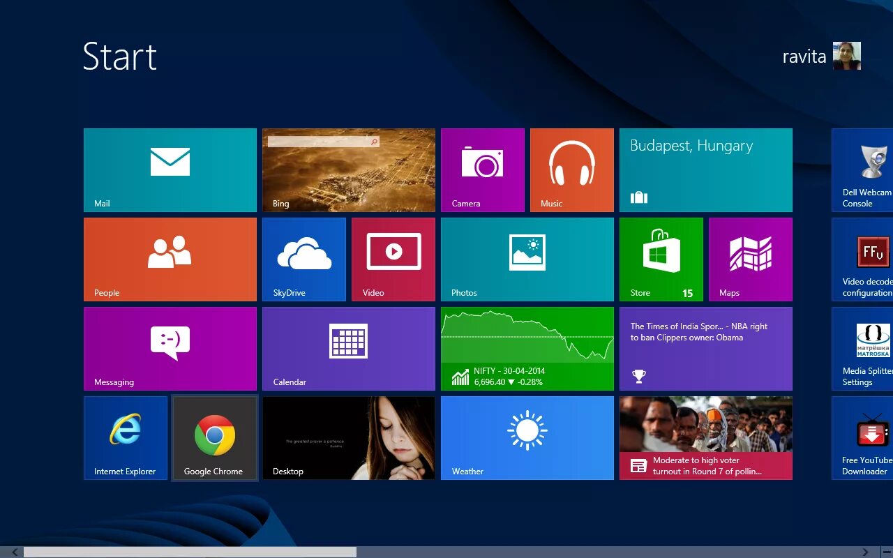Open the Store tile
The image size is (893, 558).
661,259
